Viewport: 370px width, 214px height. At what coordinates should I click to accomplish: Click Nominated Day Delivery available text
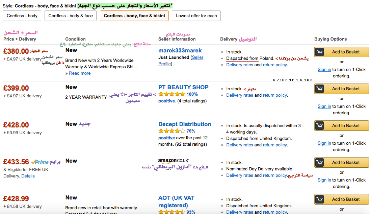(x=260, y=169)
